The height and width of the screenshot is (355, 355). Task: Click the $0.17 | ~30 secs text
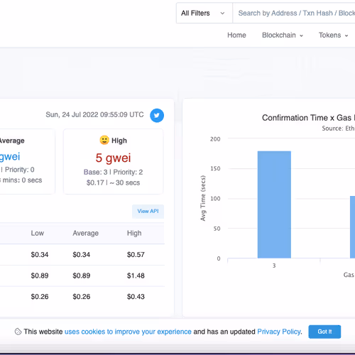[113, 182]
